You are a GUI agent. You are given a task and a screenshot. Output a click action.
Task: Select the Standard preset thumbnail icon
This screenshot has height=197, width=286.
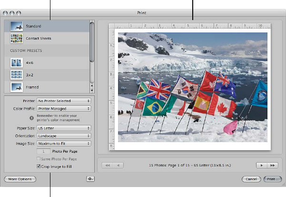click(x=17, y=26)
